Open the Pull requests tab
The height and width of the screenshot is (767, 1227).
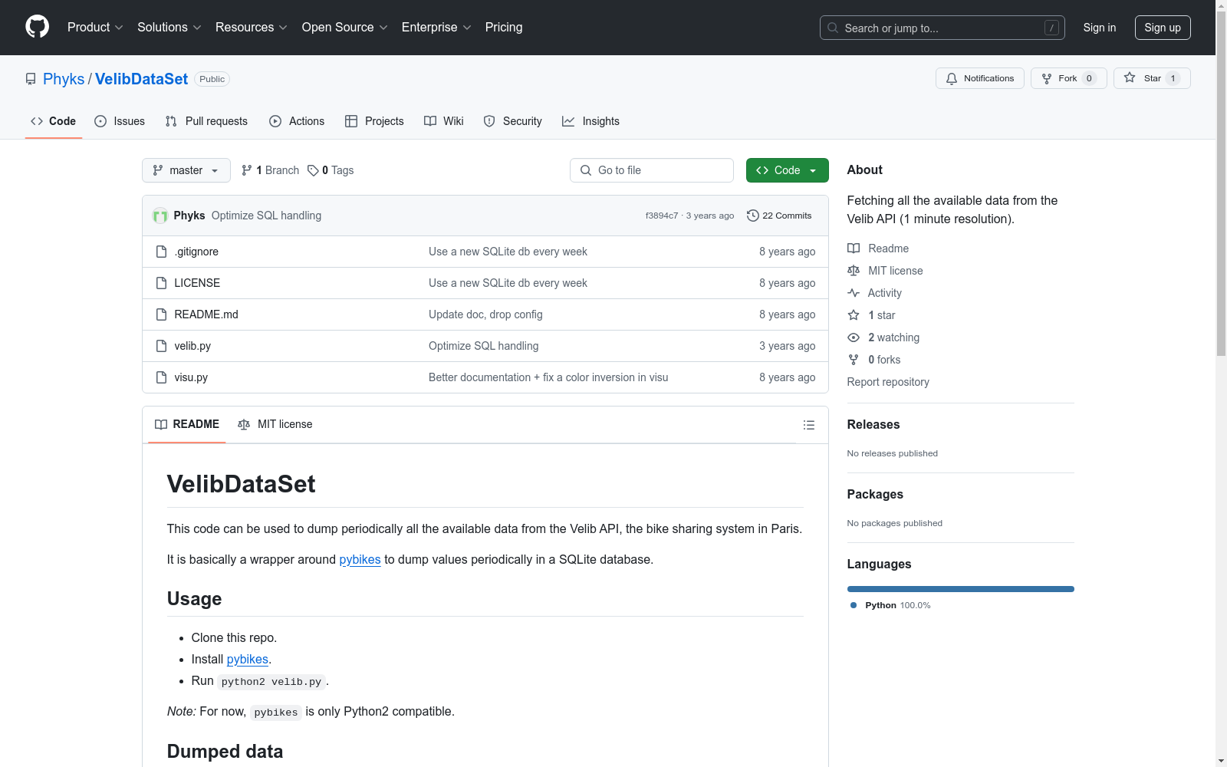[x=206, y=121]
